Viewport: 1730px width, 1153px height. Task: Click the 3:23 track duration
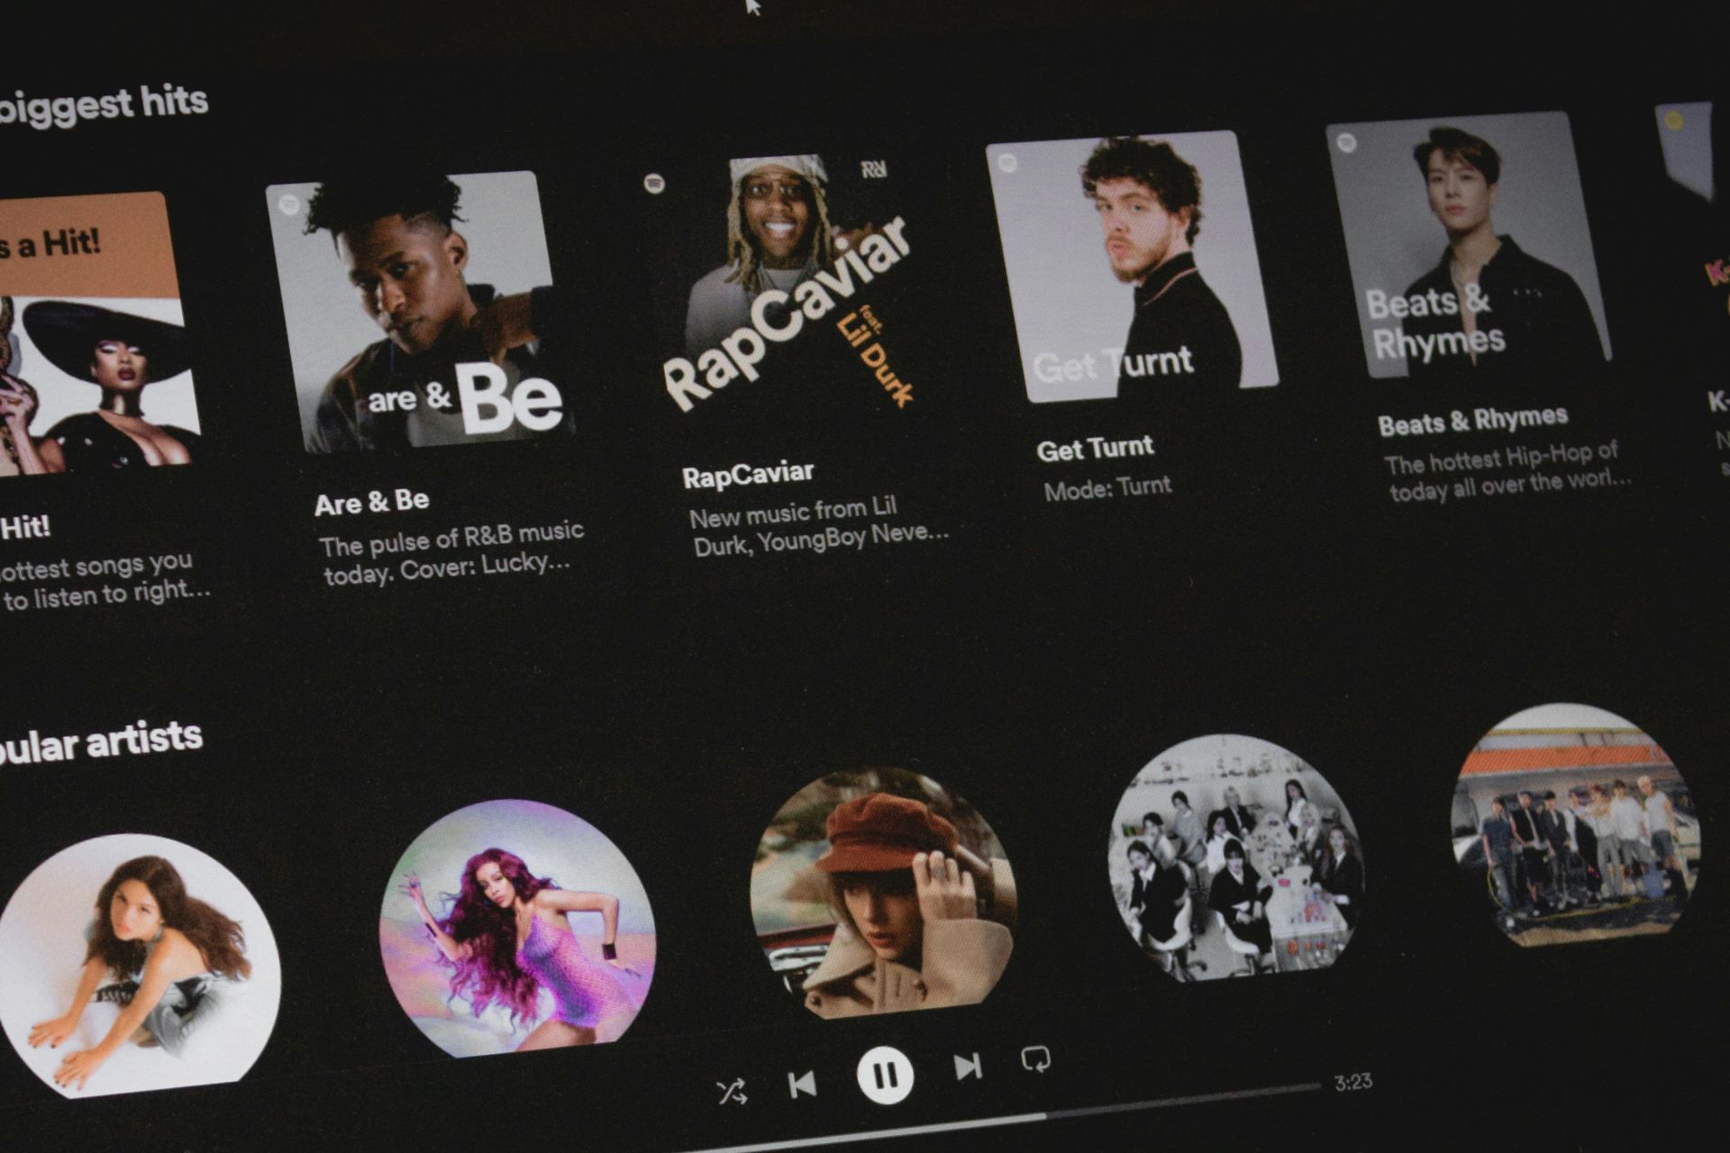1353,1082
